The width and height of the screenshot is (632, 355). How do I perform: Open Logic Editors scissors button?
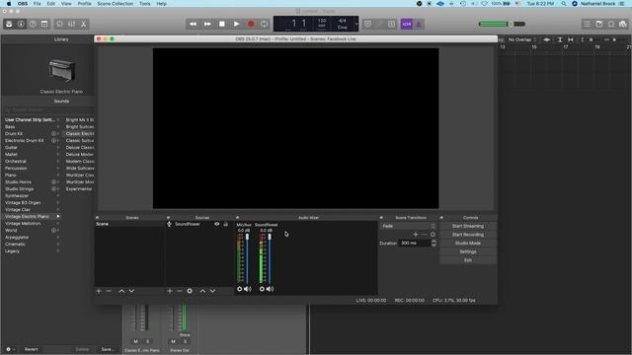83,24
